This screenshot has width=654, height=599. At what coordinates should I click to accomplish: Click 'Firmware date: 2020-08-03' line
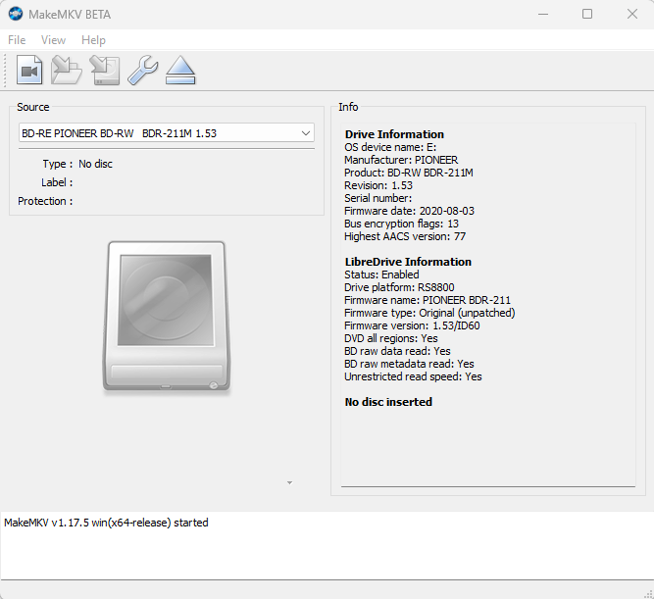(409, 211)
